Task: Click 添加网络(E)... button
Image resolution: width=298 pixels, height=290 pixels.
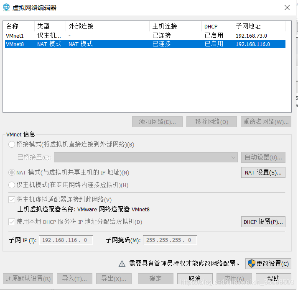Action: 157,122
